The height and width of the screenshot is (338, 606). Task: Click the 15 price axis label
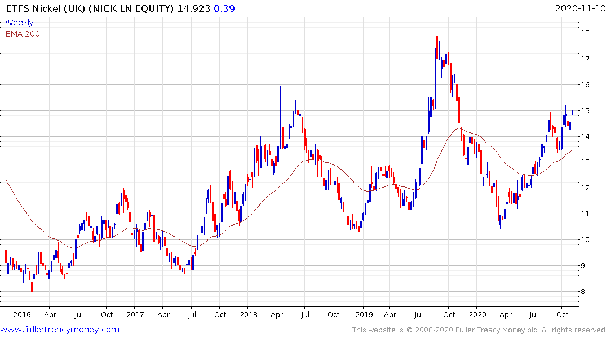coord(585,111)
